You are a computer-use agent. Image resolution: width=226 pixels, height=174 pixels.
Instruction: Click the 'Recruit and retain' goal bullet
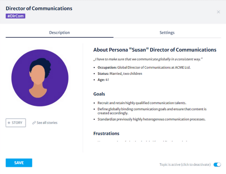click(142, 103)
